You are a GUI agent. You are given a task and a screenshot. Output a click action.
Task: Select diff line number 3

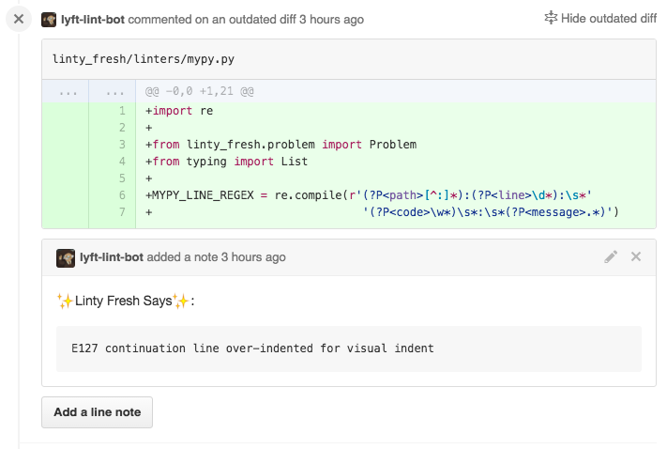pos(122,145)
